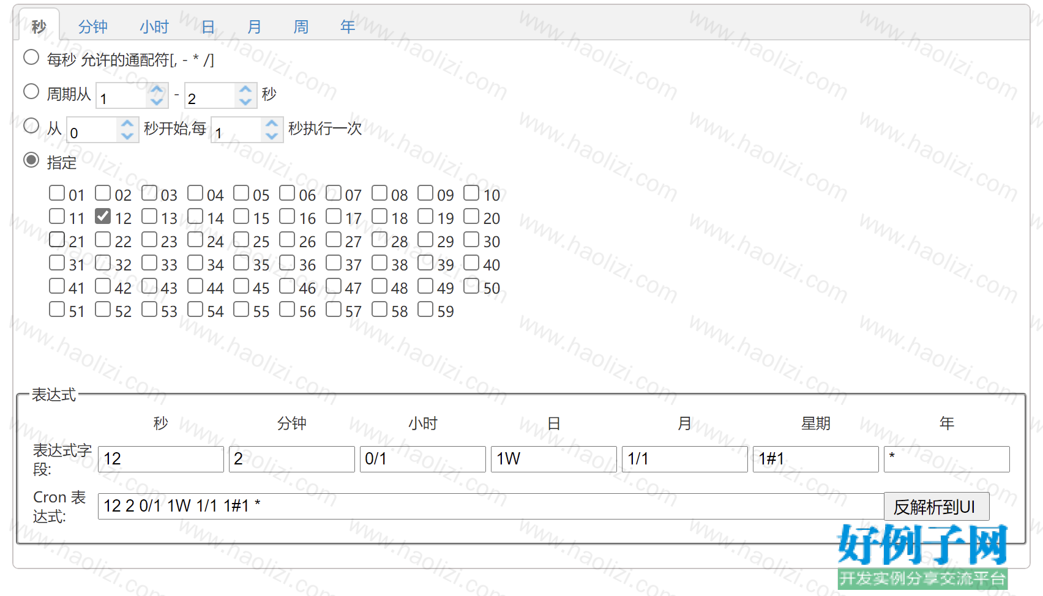Check the 47 seconds checkbox
The width and height of the screenshot is (1043, 596).
334,286
